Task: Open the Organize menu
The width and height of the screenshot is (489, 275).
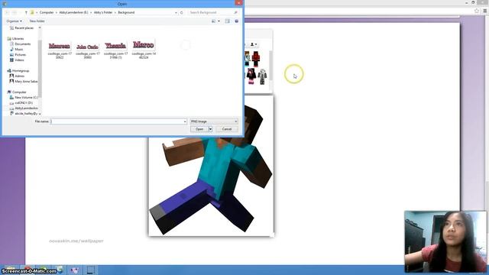Action: click(14, 21)
